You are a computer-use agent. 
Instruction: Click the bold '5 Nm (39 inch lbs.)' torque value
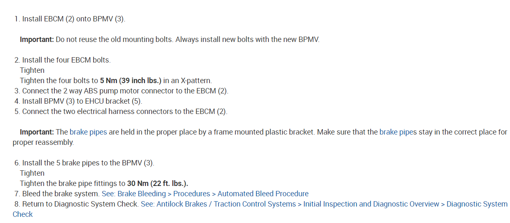pyautogui.click(x=131, y=81)
